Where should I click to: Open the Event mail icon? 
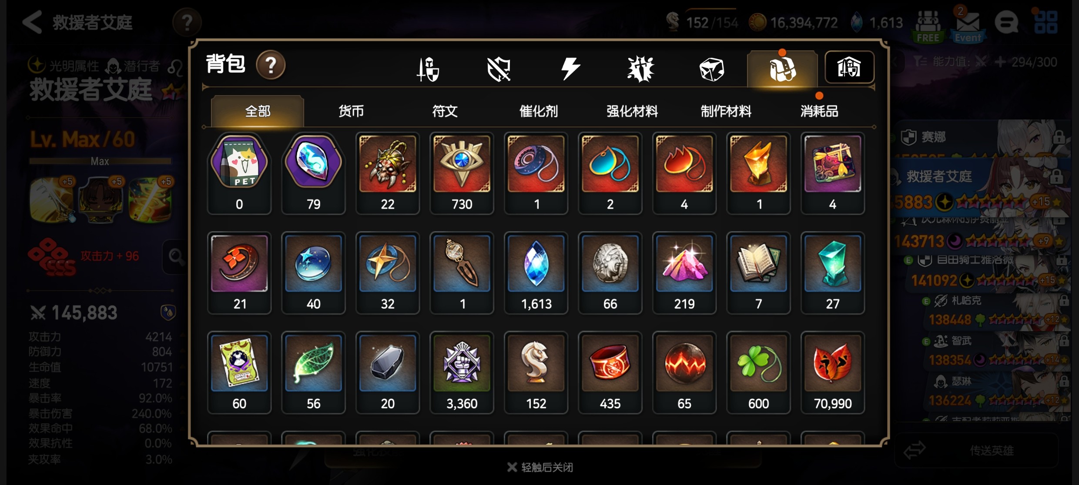click(968, 25)
